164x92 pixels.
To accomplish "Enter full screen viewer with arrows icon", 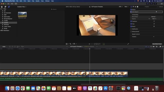I will (128, 44).
